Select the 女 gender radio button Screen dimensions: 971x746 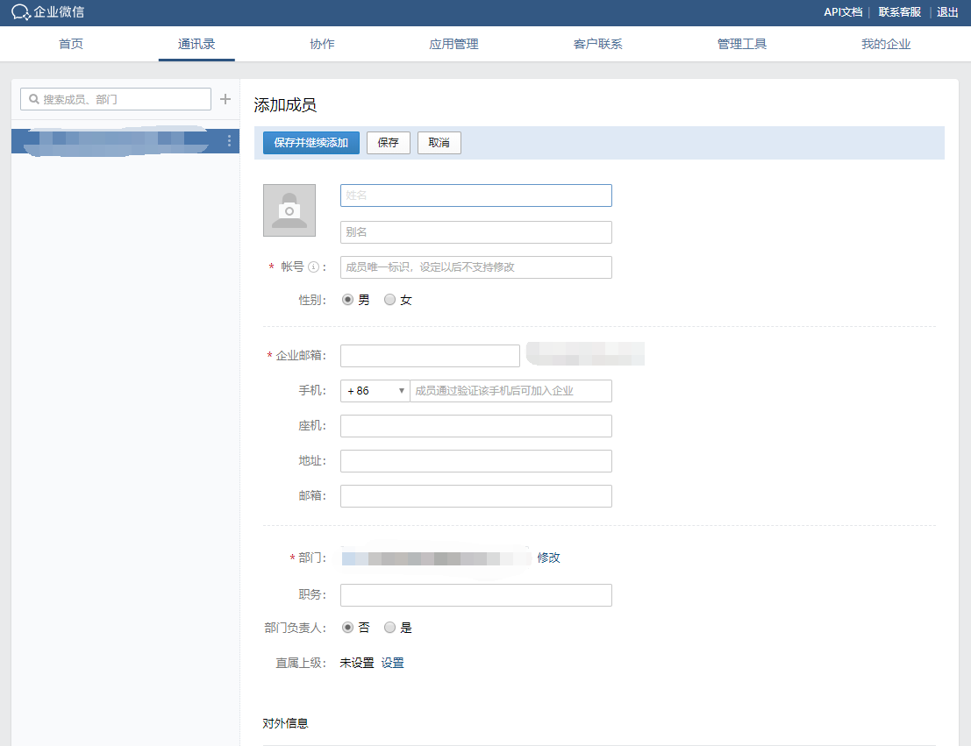(x=390, y=300)
